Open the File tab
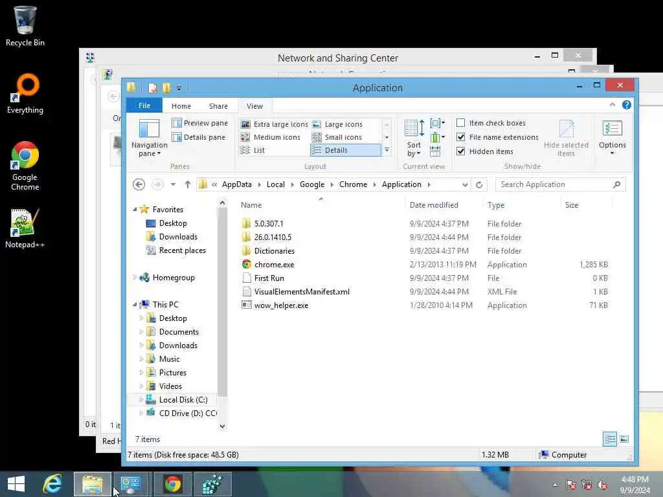The image size is (663, 497). [144, 105]
